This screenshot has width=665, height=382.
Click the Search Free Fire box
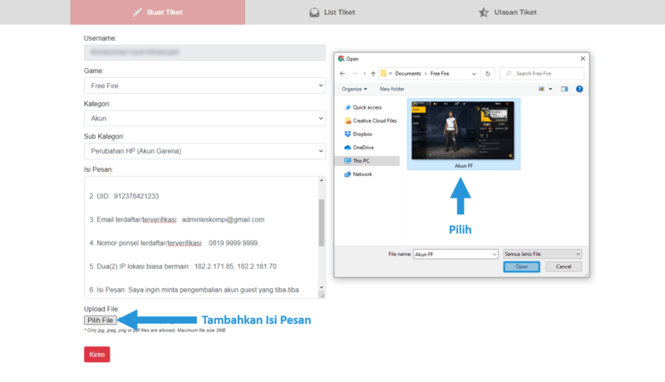point(542,74)
